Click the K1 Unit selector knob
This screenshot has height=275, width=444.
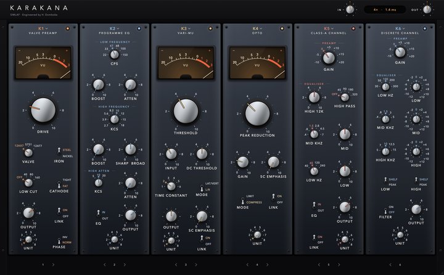point(28,240)
